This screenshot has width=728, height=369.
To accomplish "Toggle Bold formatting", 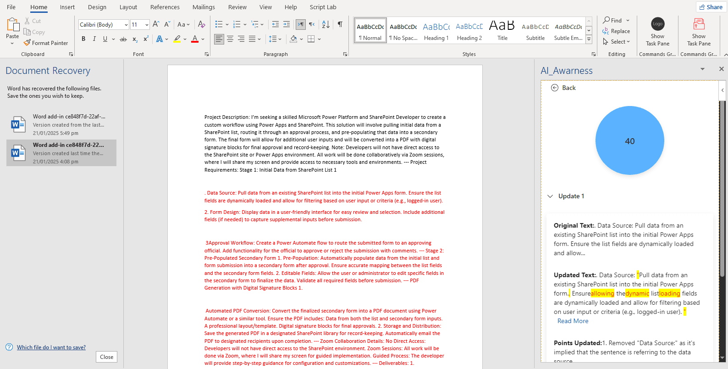I will (x=83, y=39).
